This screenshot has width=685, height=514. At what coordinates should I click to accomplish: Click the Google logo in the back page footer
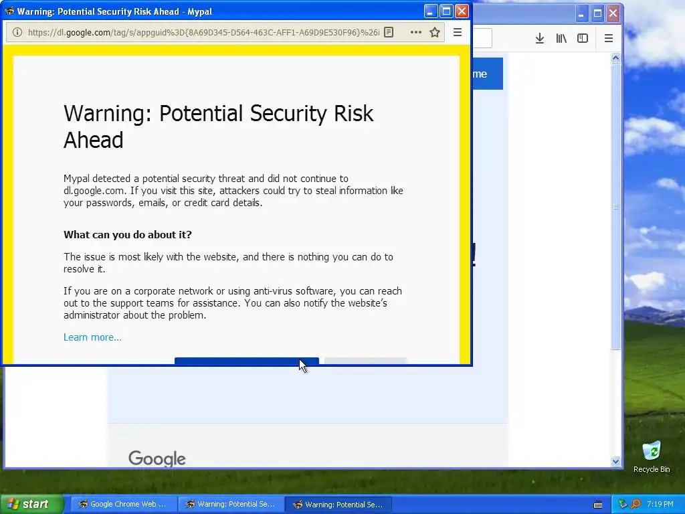[x=157, y=458]
